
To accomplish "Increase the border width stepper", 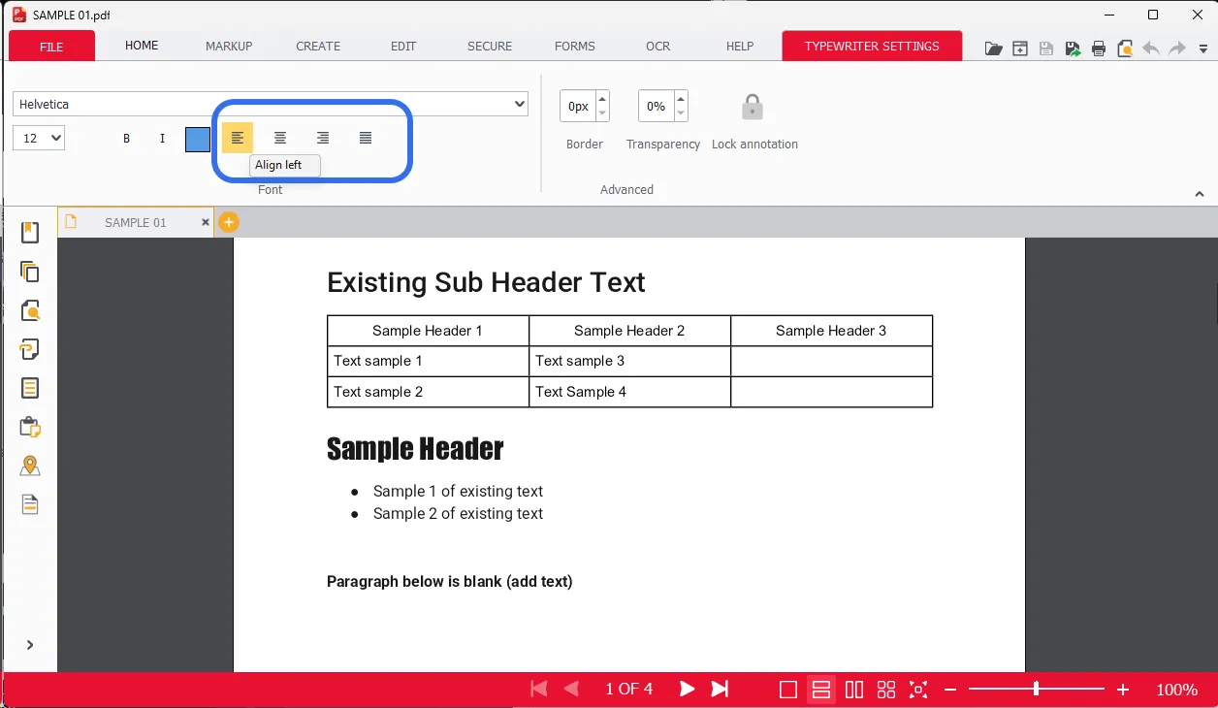I will coord(602,99).
